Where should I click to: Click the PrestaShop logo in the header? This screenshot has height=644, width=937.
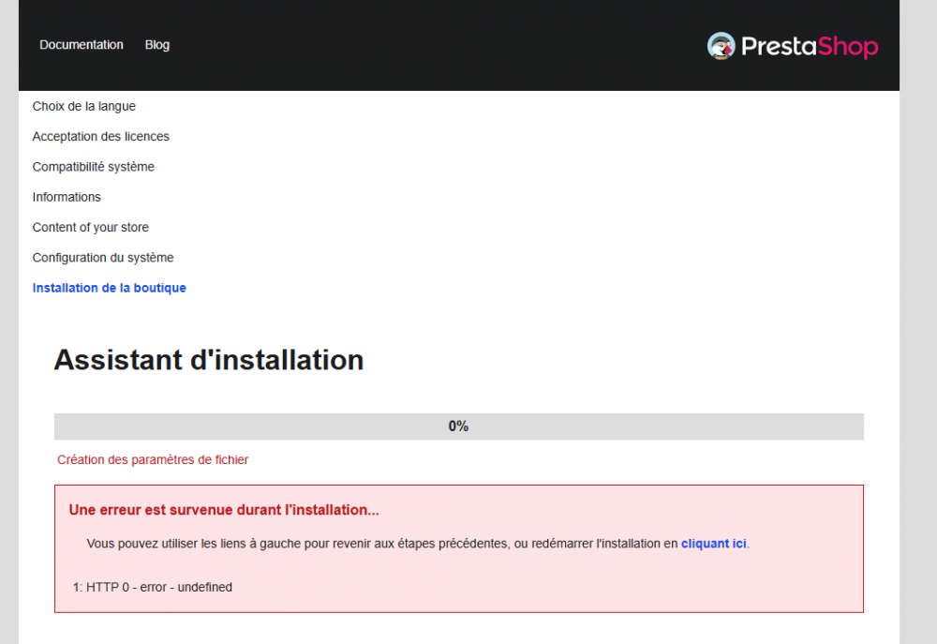[x=792, y=45]
